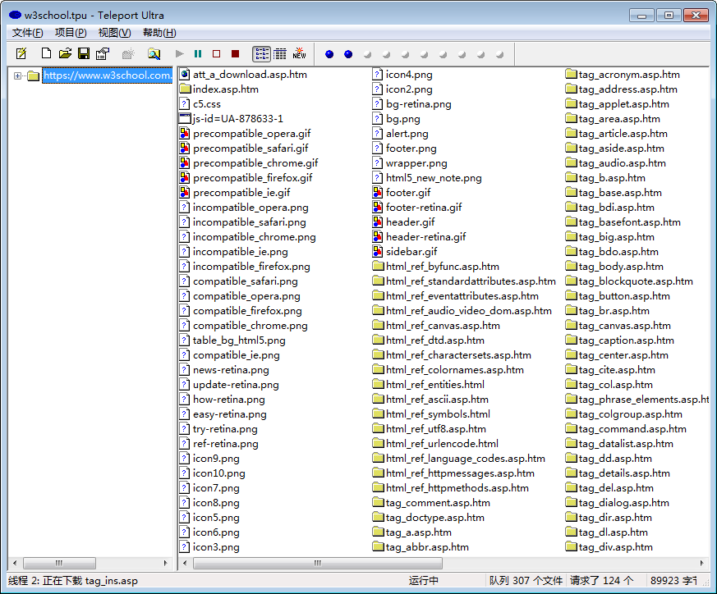This screenshot has width=717, height=594.
Task: Click folder icon of html_ref_canvas.asp.htm
Action: pyautogui.click(x=378, y=326)
